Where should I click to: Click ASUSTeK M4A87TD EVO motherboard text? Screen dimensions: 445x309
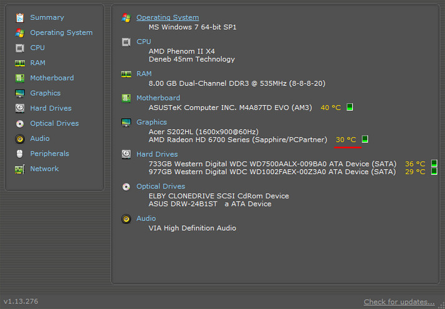pyautogui.click(x=230, y=108)
